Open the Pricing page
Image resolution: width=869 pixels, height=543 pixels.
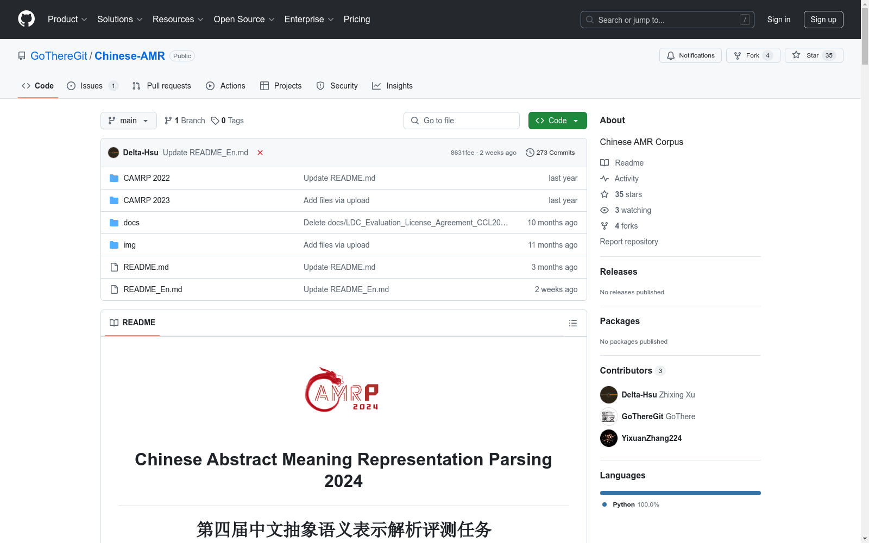pyautogui.click(x=357, y=20)
